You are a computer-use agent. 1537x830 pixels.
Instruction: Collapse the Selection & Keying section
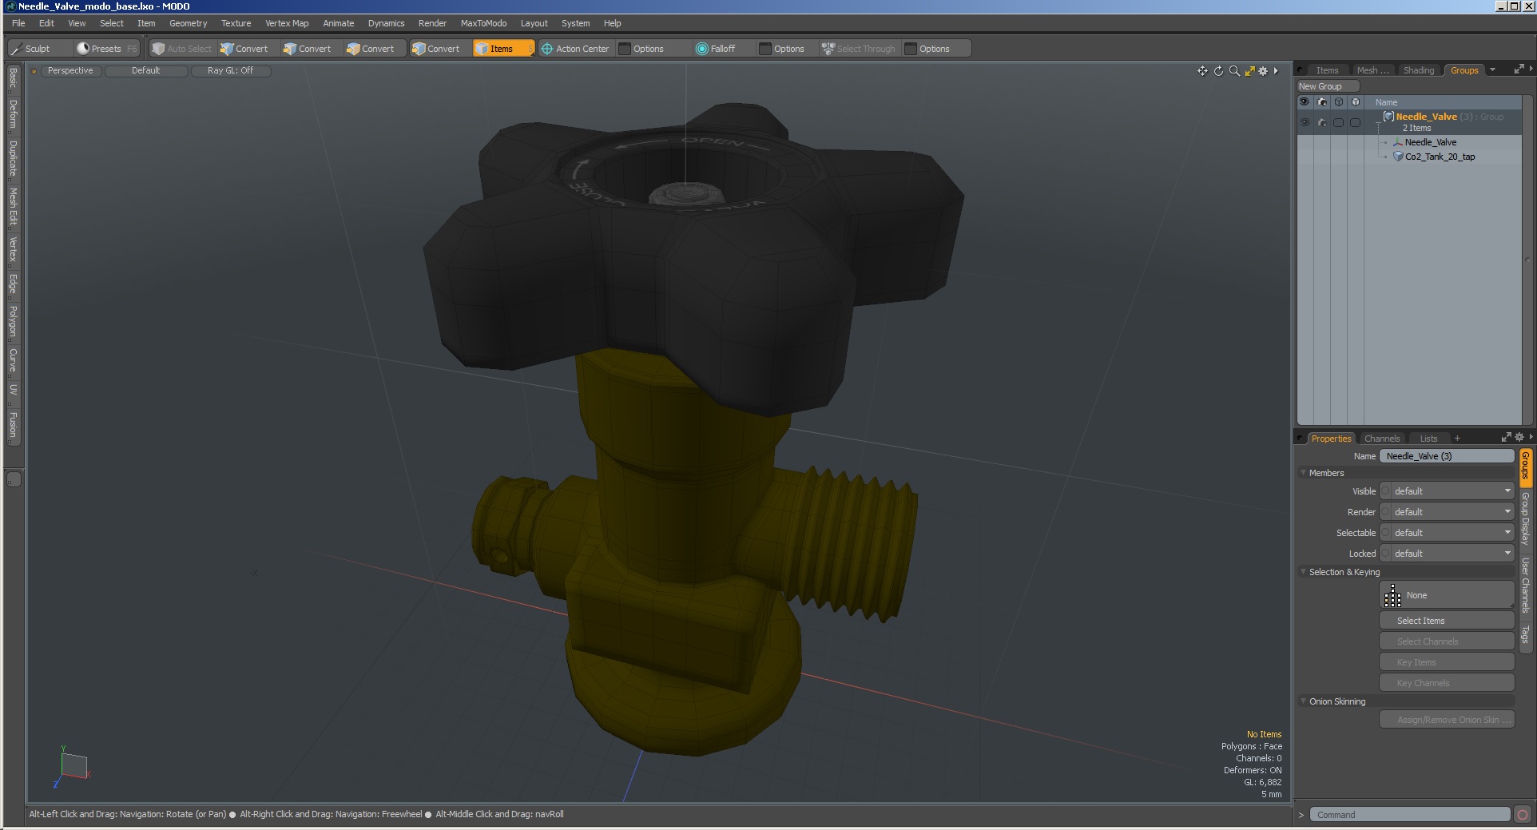(x=1304, y=572)
